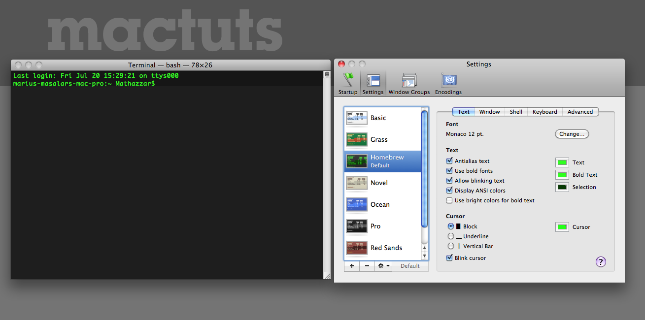Click the Terminal window resize corner grip
645x320 pixels.
(327, 276)
